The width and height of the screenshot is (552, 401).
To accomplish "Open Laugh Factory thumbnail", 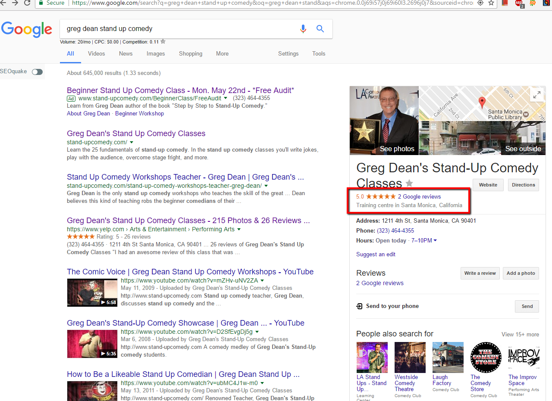I will [448, 357].
